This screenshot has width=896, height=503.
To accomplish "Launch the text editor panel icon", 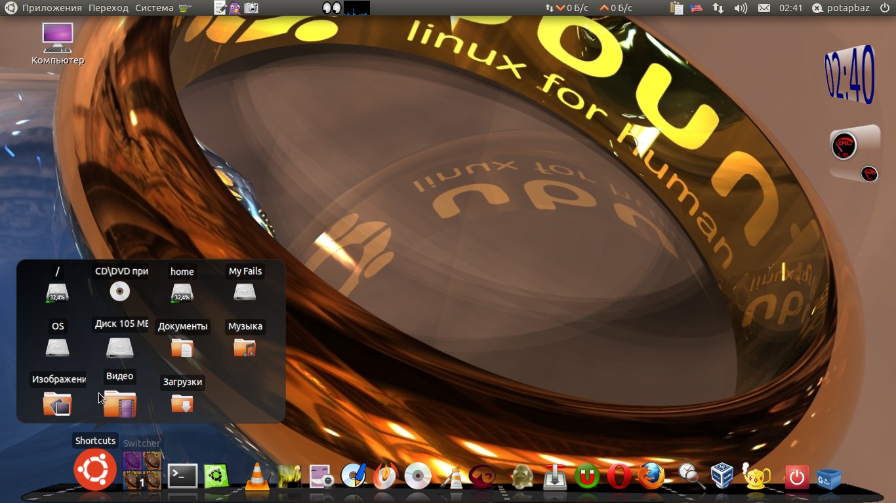I will point(220,8).
